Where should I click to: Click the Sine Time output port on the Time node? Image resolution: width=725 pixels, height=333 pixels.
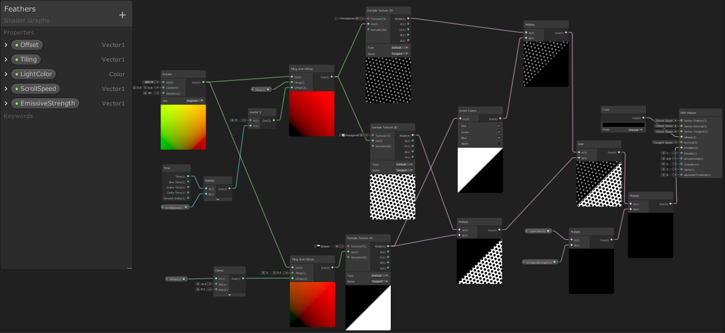[x=188, y=182]
